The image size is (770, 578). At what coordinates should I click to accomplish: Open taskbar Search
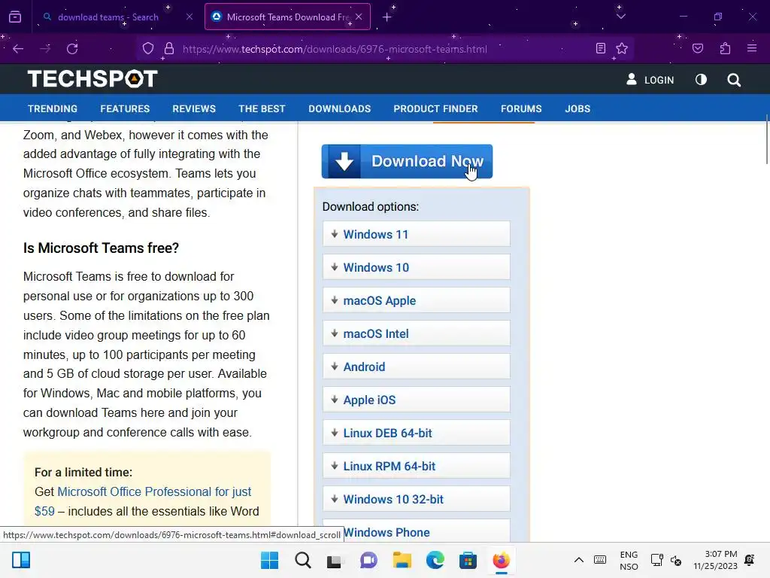click(303, 560)
